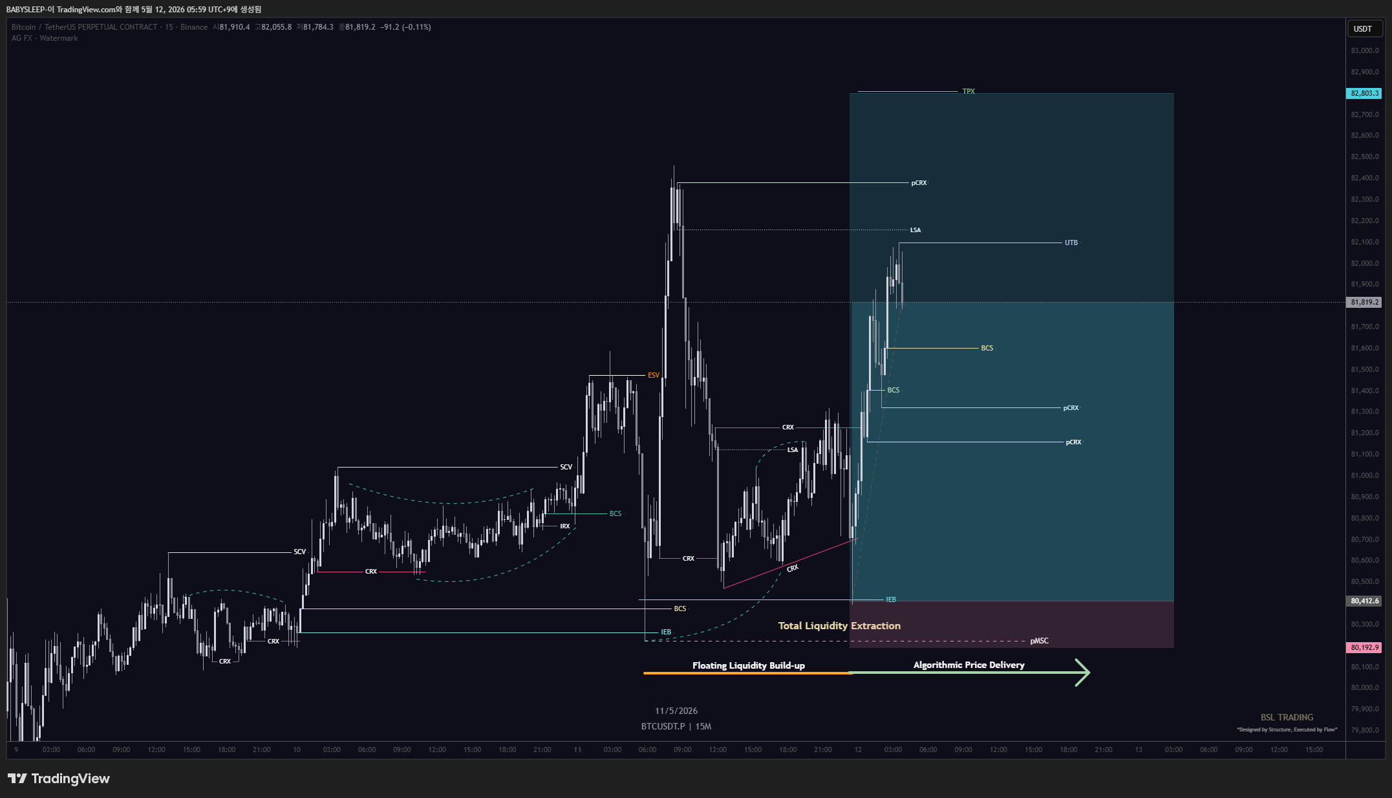This screenshot has width=1392, height=798.
Task: Click Algorithmic Price Delivery annotation
Action: tap(969, 665)
